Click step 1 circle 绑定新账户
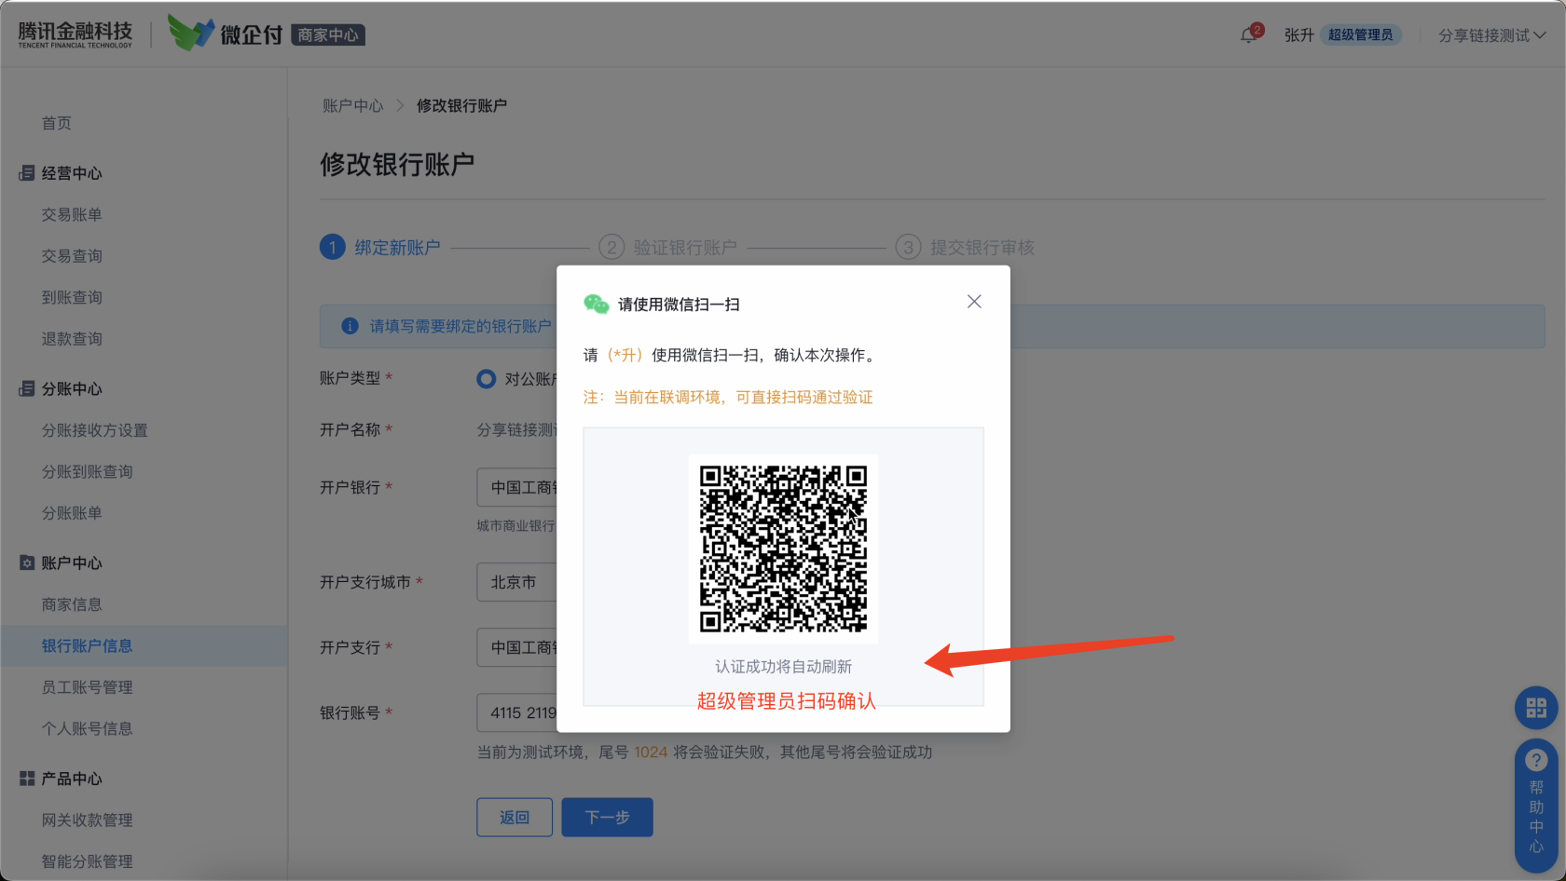Image resolution: width=1566 pixels, height=881 pixels. click(333, 247)
